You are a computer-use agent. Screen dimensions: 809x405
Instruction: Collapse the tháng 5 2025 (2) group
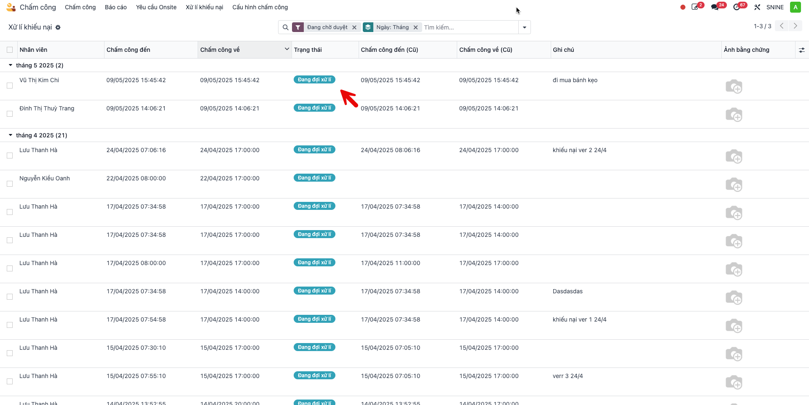tap(11, 65)
